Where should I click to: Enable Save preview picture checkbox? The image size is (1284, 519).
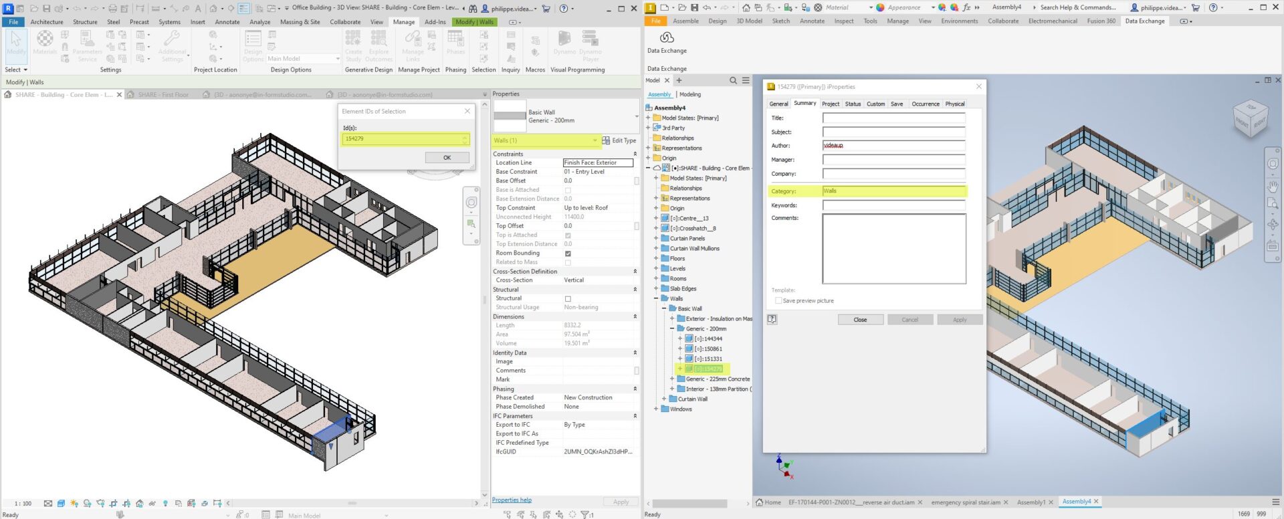coord(778,301)
